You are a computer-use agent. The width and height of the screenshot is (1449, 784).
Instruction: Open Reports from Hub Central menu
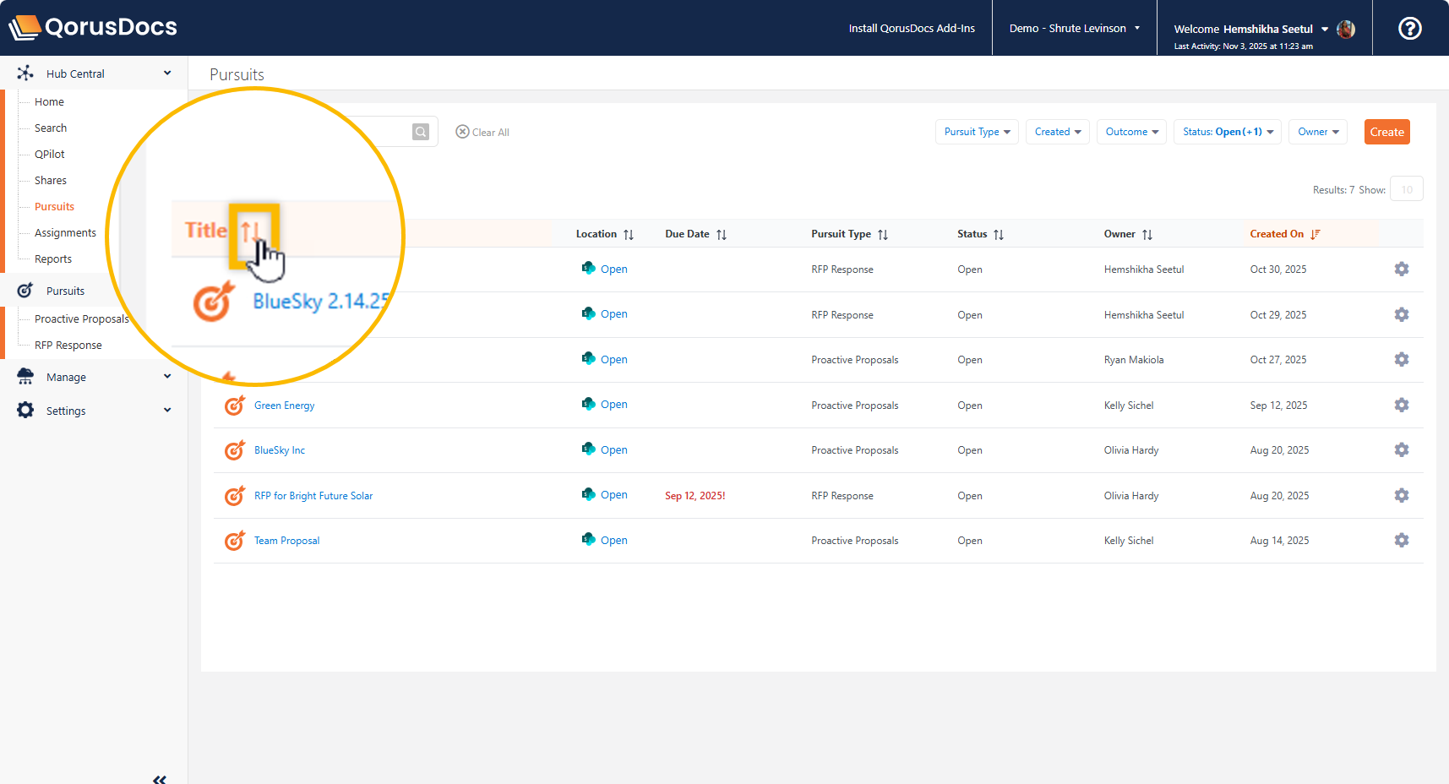52,259
